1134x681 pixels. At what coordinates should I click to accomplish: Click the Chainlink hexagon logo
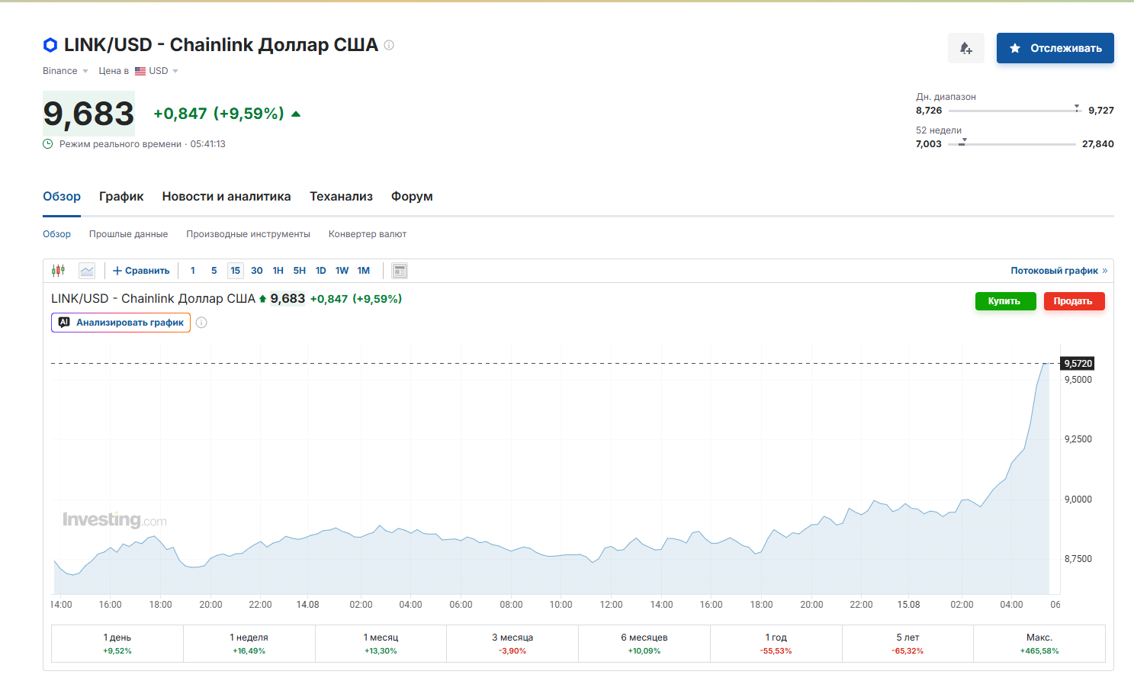(50, 45)
